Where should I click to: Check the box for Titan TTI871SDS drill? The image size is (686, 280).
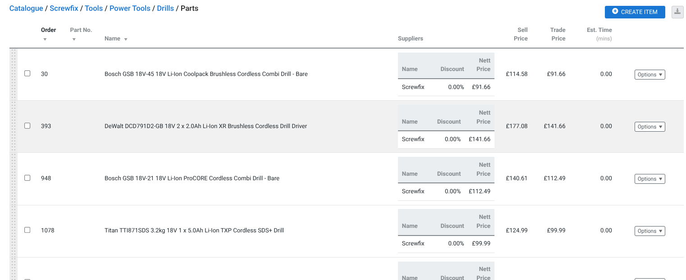27,230
